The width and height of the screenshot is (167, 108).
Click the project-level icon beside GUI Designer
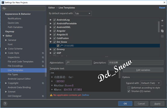(43, 96)
